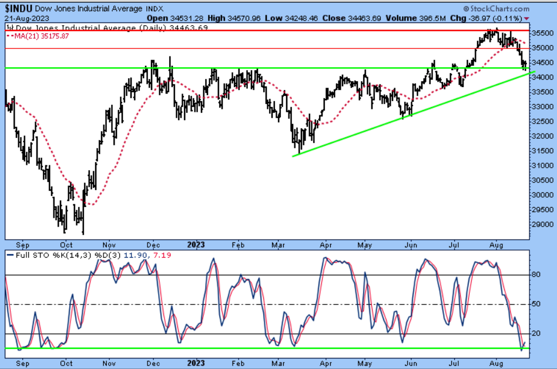This screenshot has width=557, height=369.
Task: Click Jul on the stochastic panel axis
Action: [x=454, y=364]
